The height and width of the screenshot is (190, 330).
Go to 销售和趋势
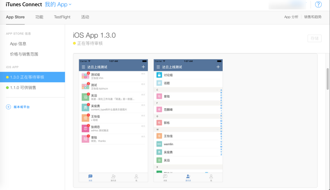313,17
